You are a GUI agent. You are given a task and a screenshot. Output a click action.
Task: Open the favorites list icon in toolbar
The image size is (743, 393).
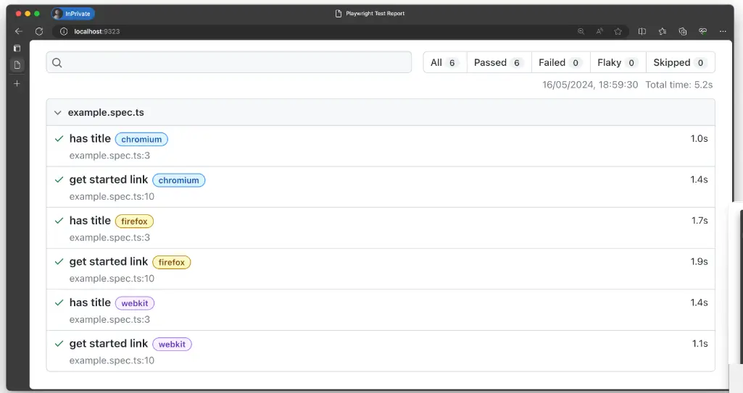tap(663, 31)
